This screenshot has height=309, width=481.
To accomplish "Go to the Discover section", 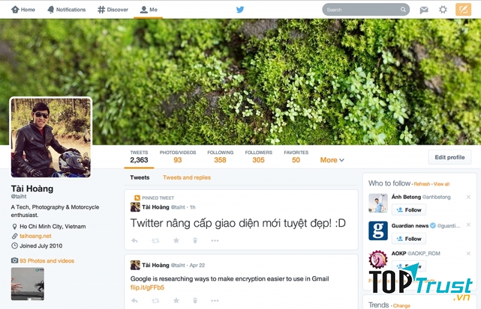I will tap(113, 10).
